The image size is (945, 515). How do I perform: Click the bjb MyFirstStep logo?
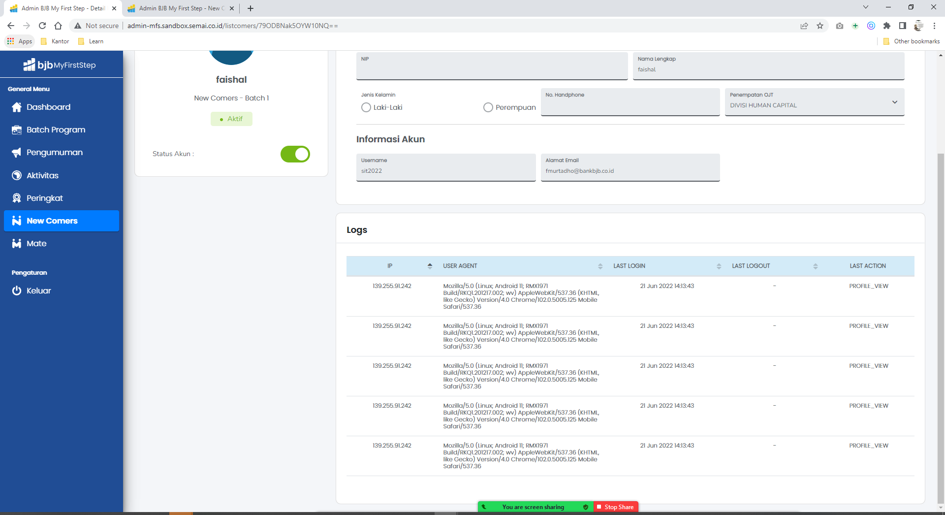60,64
